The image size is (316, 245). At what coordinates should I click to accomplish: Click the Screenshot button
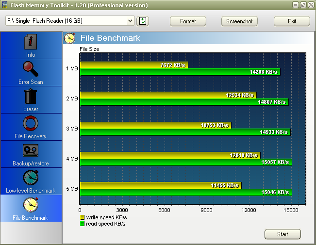239,21
